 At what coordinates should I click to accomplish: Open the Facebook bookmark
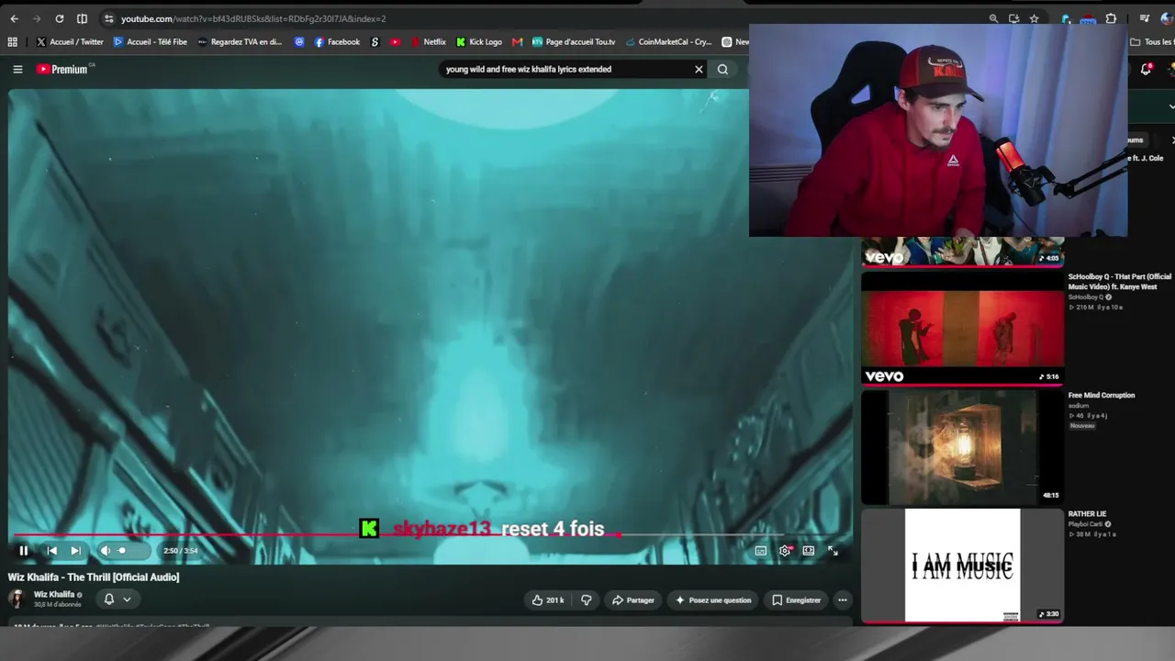pos(337,41)
